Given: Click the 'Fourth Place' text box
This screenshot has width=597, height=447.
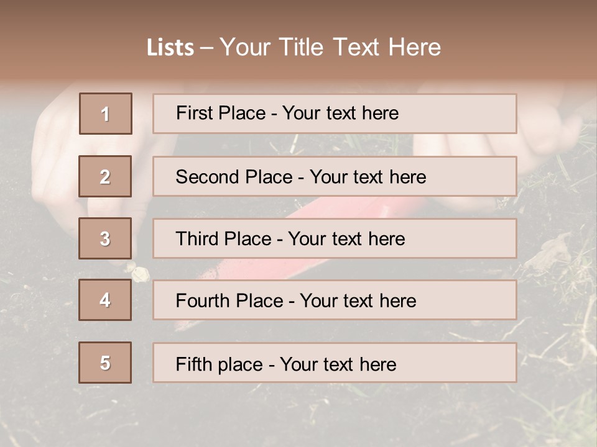Looking at the screenshot, I should point(335,300).
